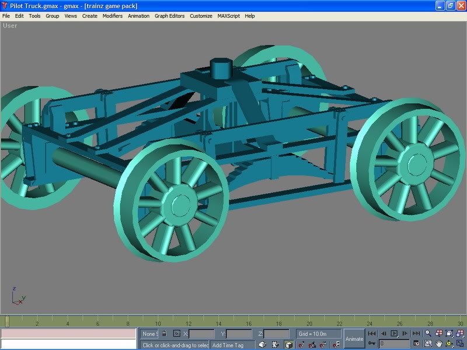Click frame 20 on the timeline track bar
Image resolution: width=467 pixels, height=350 pixels.
tap(309, 323)
